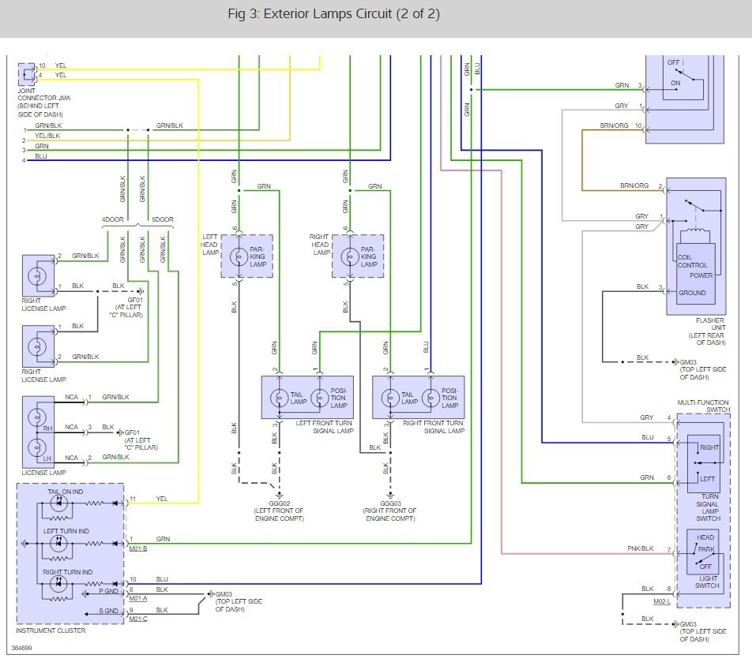
Task: Click the 'LEFT HEAD LAMP' label
Action: [x=210, y=245]
